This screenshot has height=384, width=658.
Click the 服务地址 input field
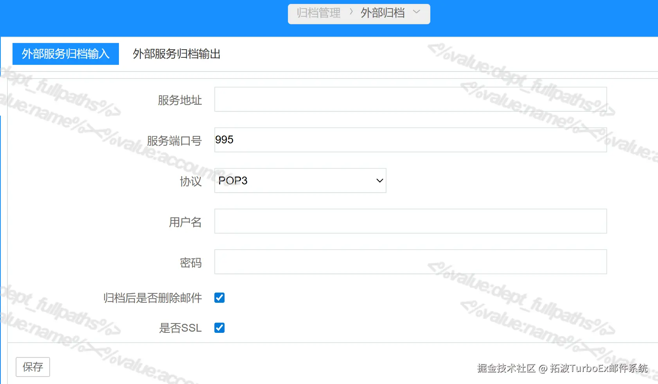(x=410, y=99)
